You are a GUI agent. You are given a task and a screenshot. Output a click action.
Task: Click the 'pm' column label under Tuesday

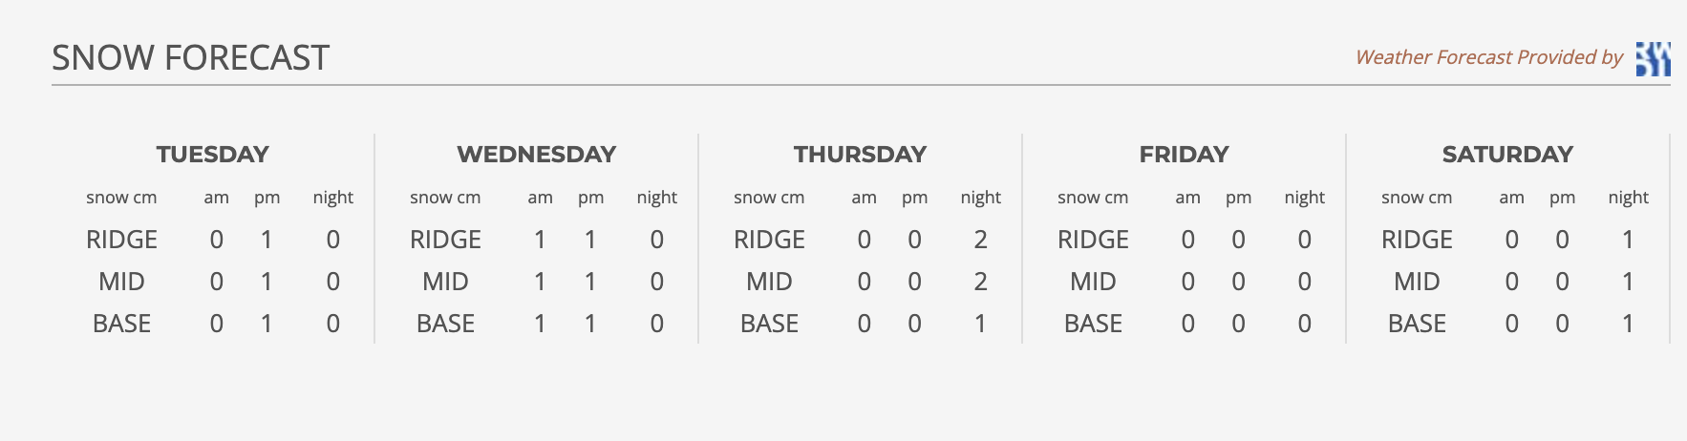(267, 198)
